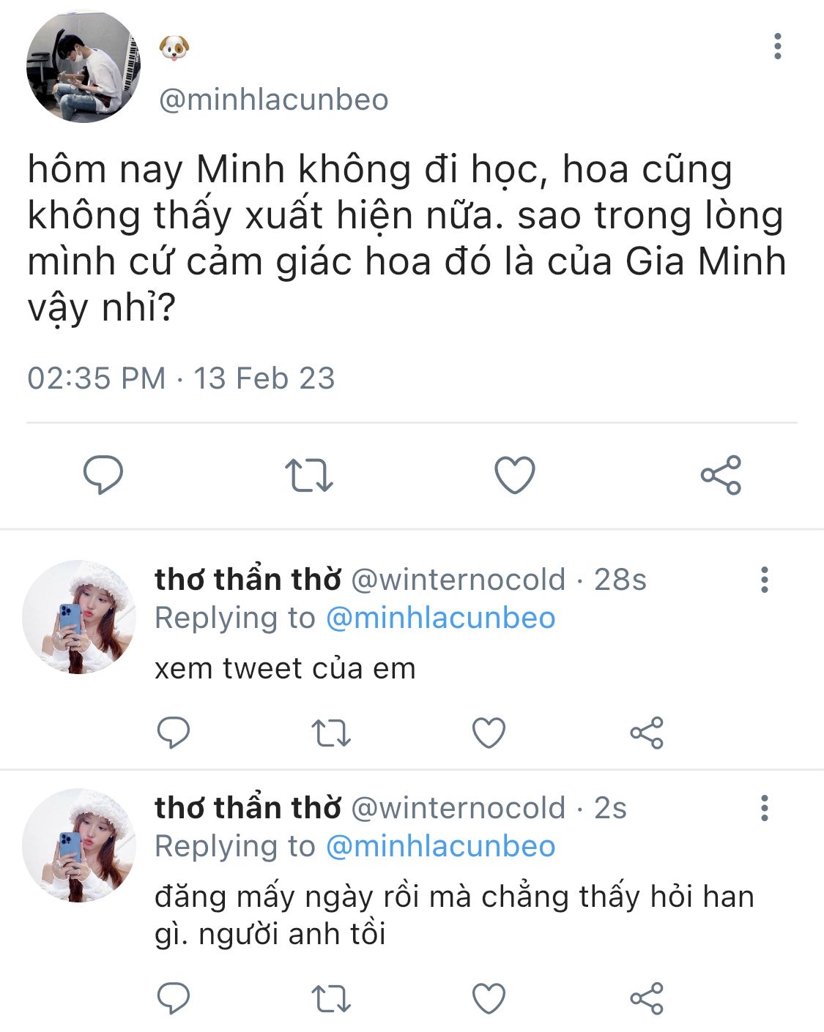
Task: View thơ thẩn thờ avatar on first reply
Action: click(79, 617)
